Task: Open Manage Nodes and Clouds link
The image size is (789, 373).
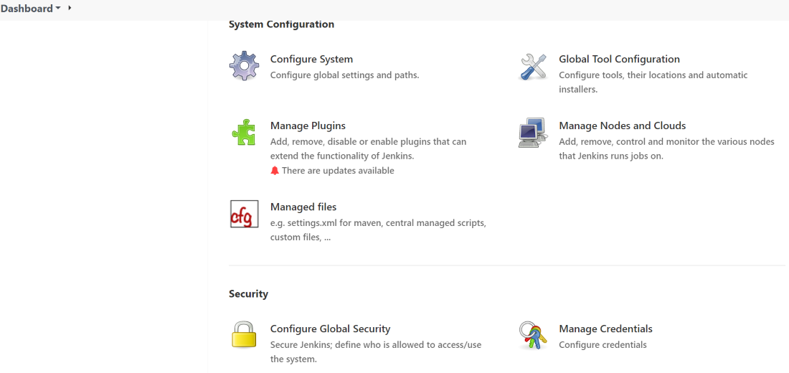Action: point(622,126)
